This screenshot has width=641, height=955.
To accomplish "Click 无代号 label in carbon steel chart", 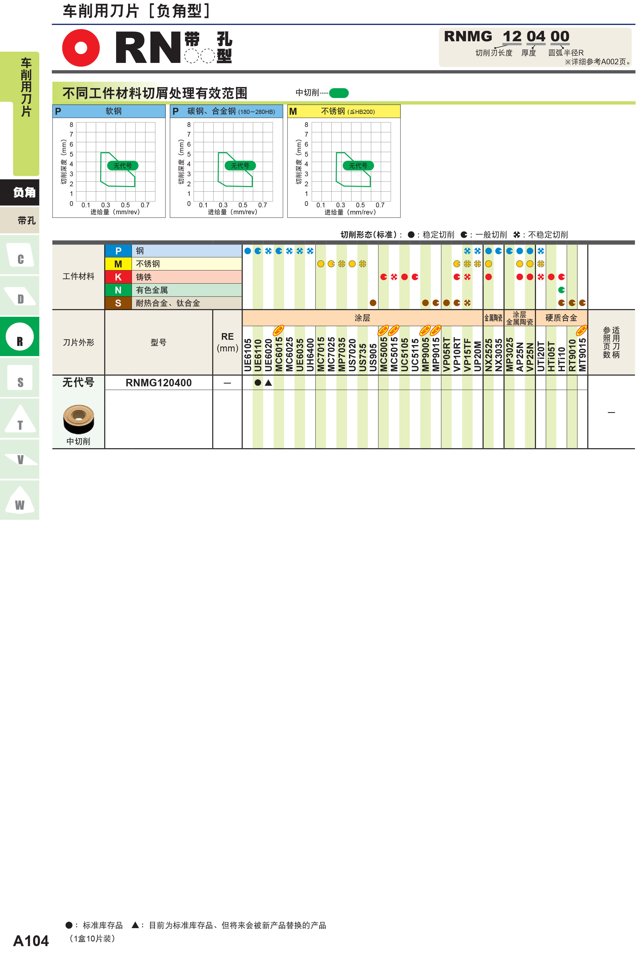I will click(240, 165).
